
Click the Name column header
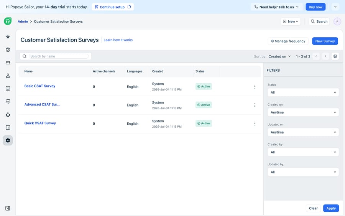coord(28,71)
